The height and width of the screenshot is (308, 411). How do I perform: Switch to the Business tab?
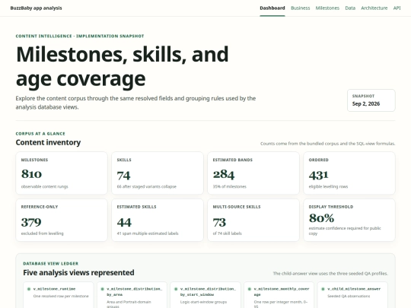tap(300, 8)
